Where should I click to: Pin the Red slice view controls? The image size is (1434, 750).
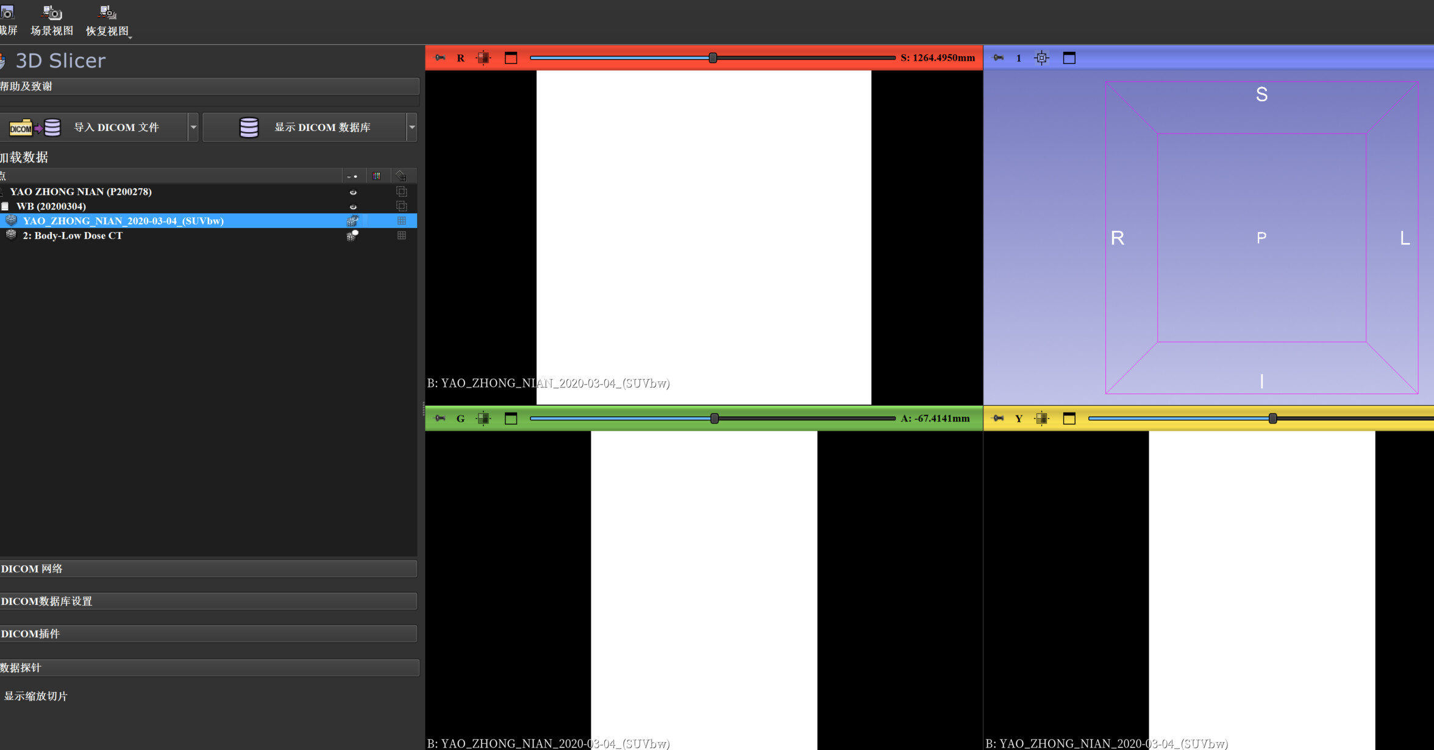click(440, 58)
